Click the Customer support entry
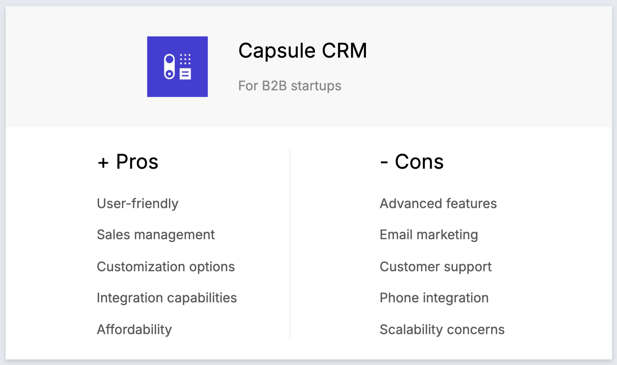The image size is (617, 365). point(436,267)
